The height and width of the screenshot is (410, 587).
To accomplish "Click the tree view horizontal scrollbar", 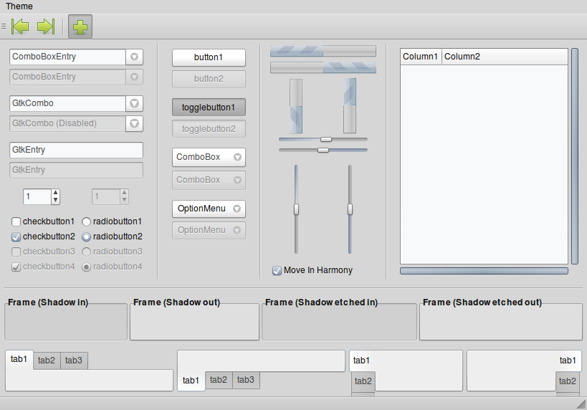I will click(x=484, y=271).
